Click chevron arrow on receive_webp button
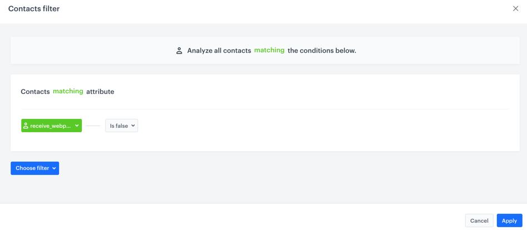The height and width of the screenshot is (230, 527). [77, 126]
